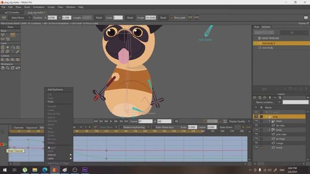The height and width of the screenshot is (174, 310).
Task: Open After Effects from the taskbar
Action: 85,170
